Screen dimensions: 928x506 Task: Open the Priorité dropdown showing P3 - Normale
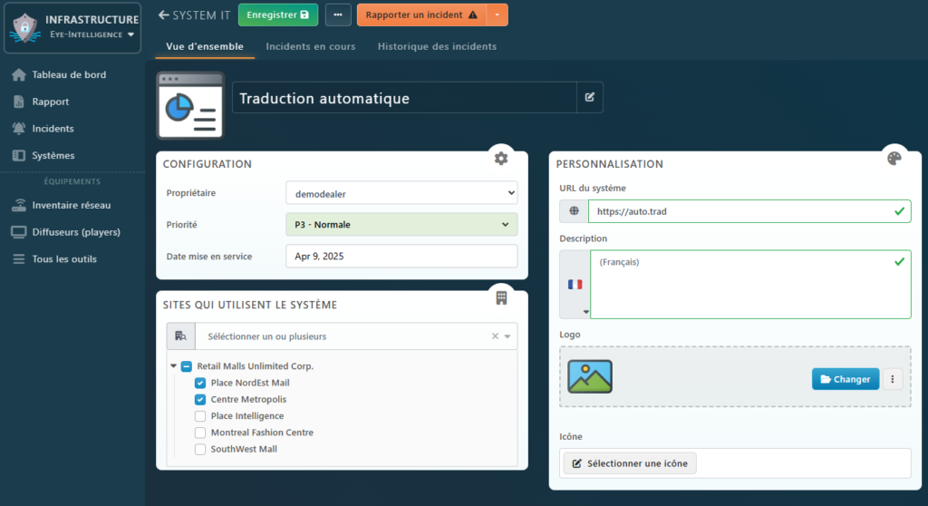click(401, 225)
